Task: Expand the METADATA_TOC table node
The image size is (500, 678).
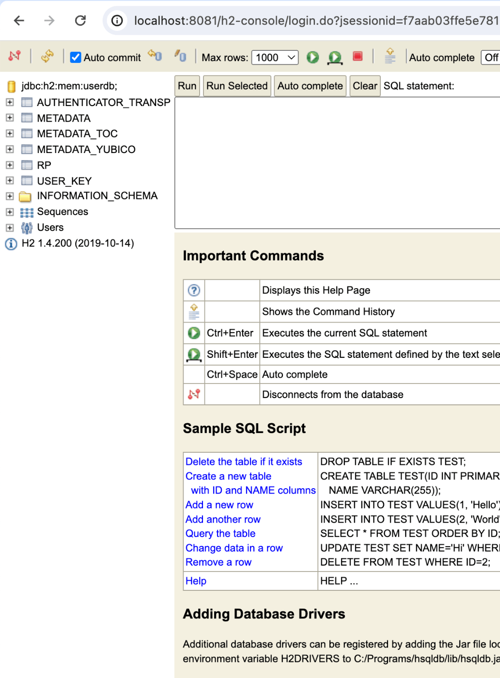Action: click(x=10, y=133)
